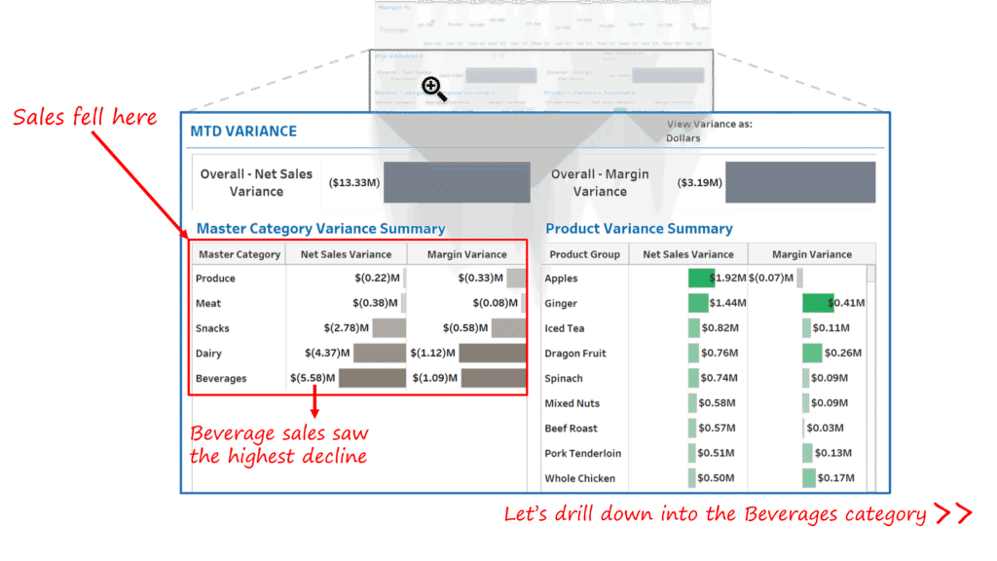Viewport: 997px width, 561px height.
Task: Click the Iced Tea $0.11M margin value
Action: (831, 328)
